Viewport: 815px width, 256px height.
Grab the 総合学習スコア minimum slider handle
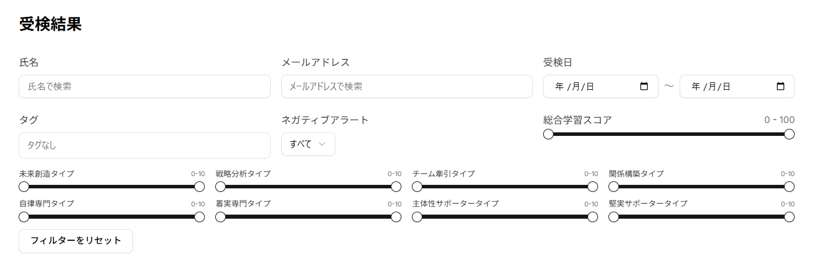click(x=548, y=134)
